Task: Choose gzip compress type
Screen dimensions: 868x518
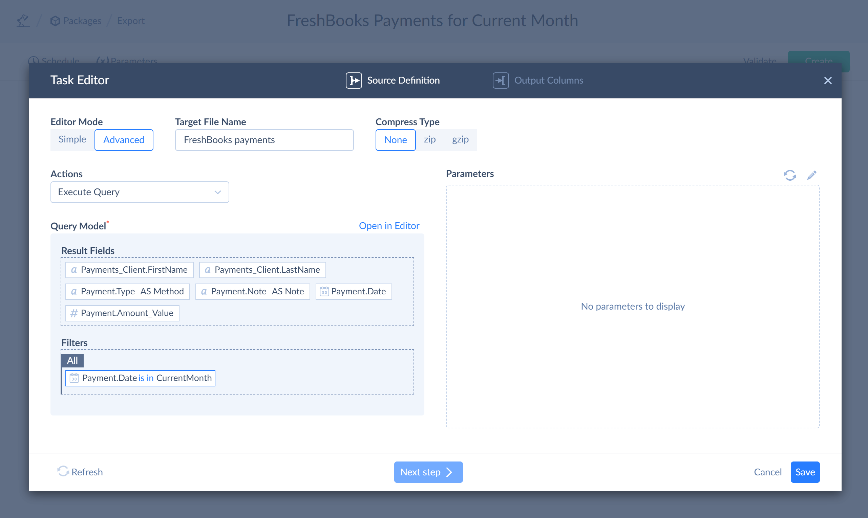Action: point(460,139)
